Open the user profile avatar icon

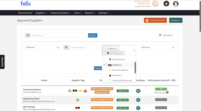pyautogui.click(x=176, y=4)
